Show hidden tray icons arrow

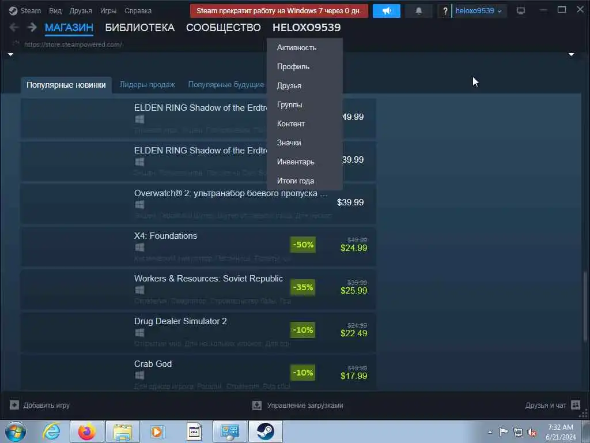point(490,432)
